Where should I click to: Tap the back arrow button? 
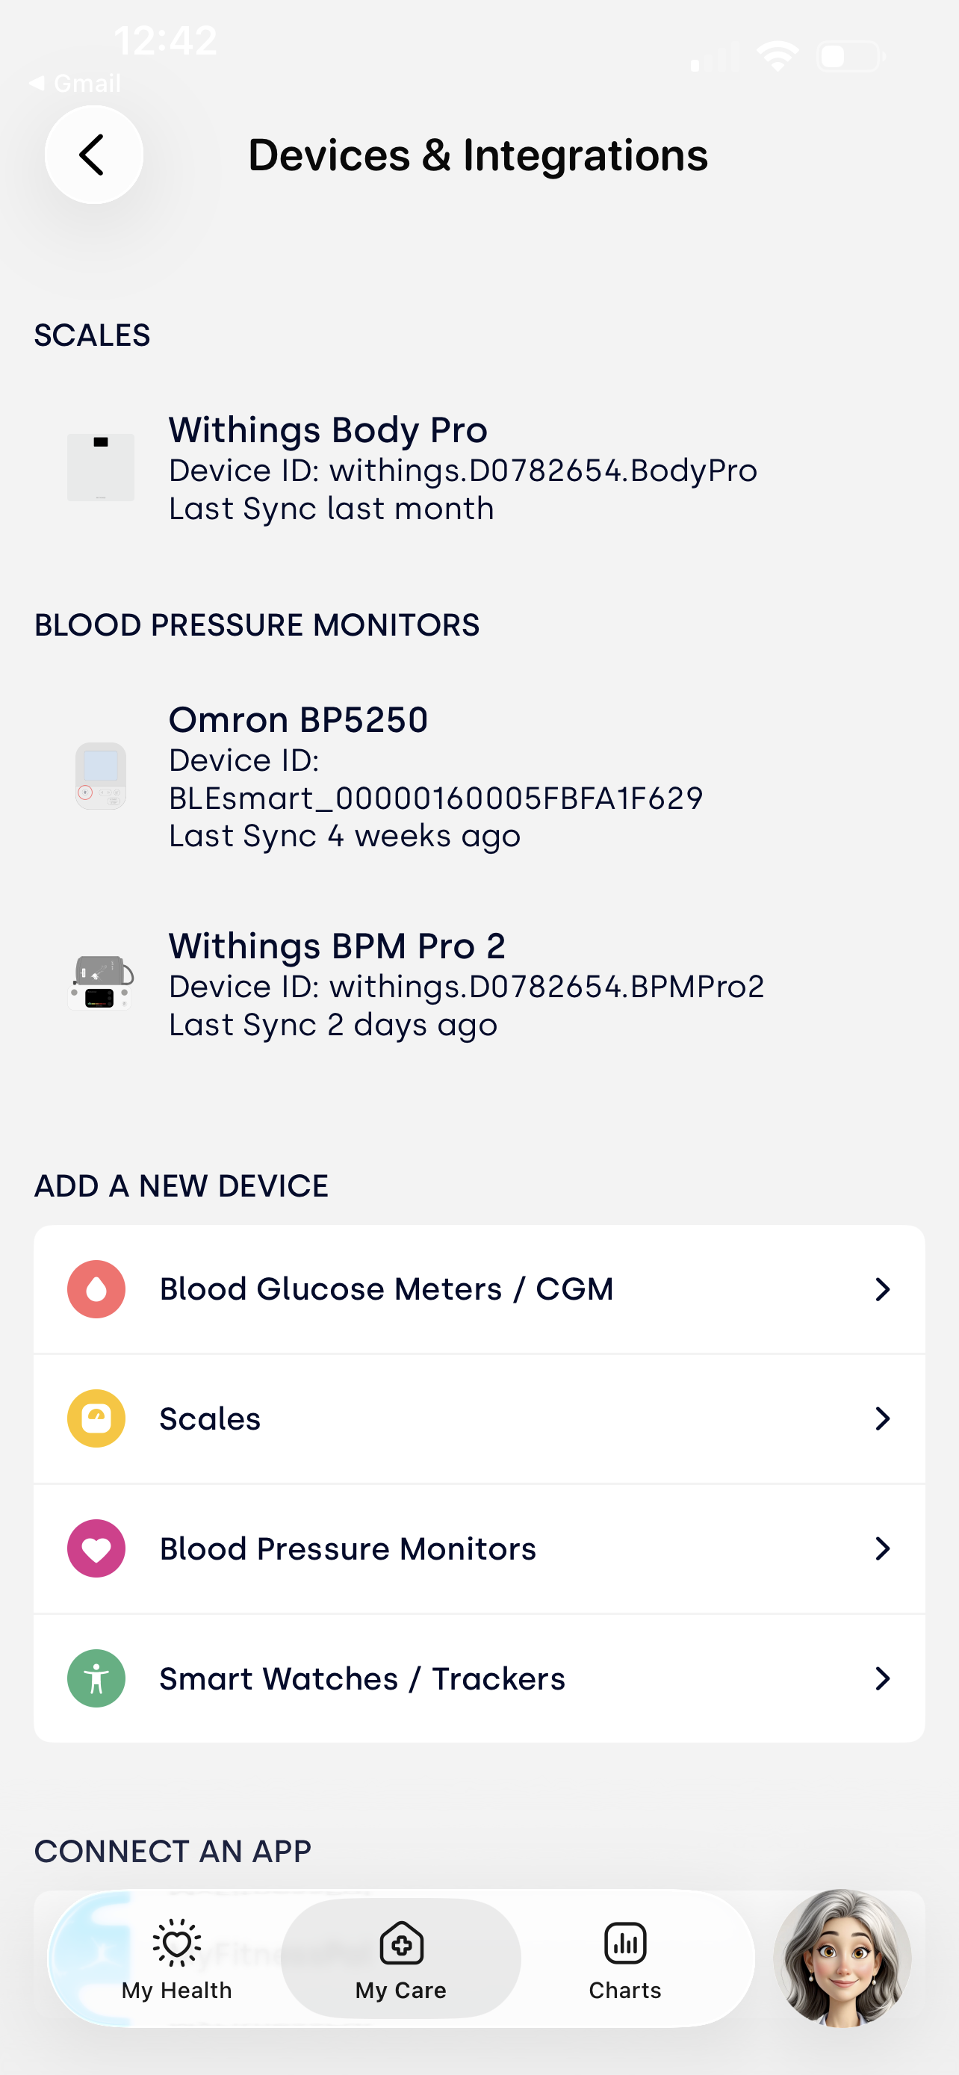(x=93, y=155)
